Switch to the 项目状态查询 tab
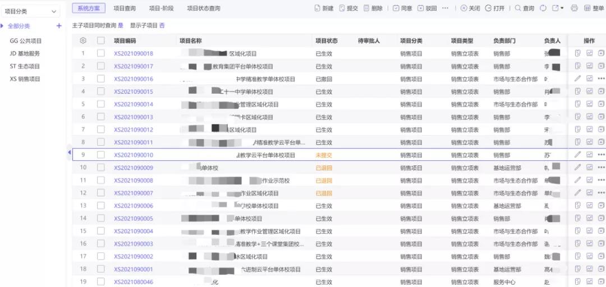The image size is (606, 287). [203, 8]
